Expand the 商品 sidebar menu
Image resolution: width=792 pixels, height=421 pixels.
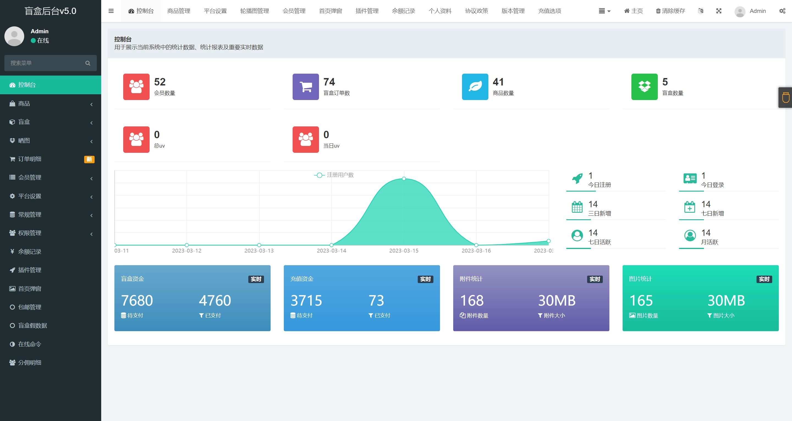pos(50,104)
